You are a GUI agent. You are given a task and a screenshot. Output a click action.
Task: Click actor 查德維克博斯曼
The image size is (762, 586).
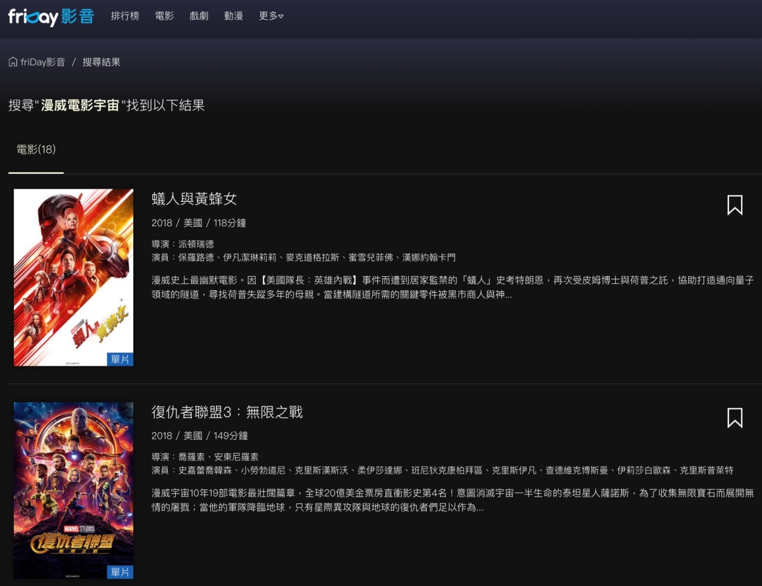tap(577, 470)
